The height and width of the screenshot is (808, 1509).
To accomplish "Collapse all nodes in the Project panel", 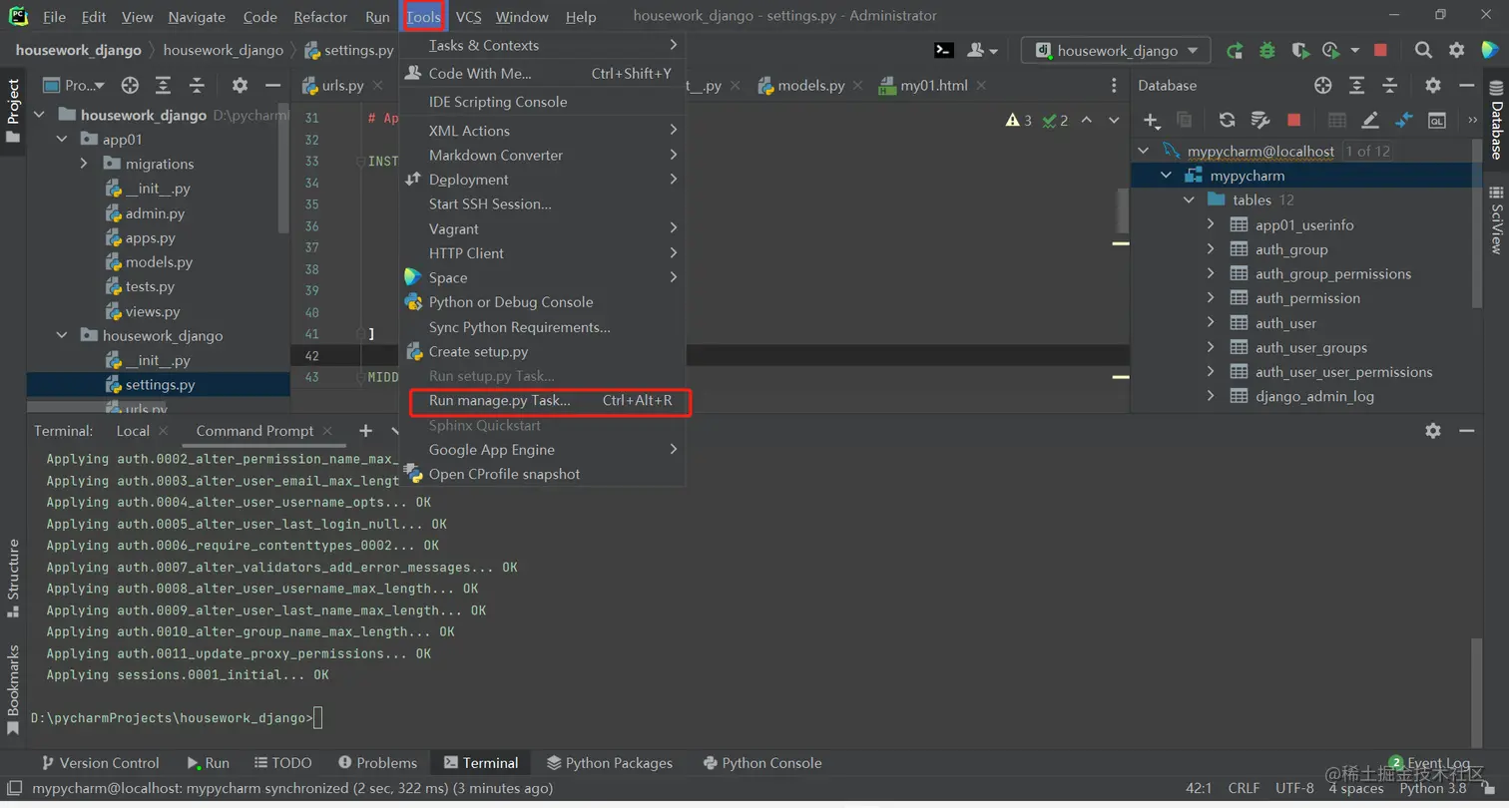I will click(198, 86).
